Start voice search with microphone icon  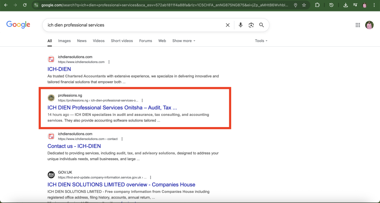click(240, 25)
